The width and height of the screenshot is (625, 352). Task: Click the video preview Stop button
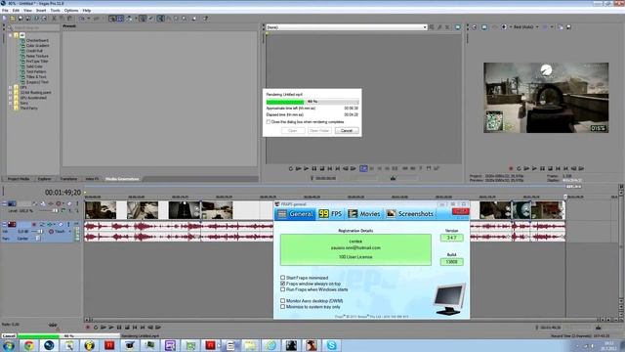tap(550, 168)
